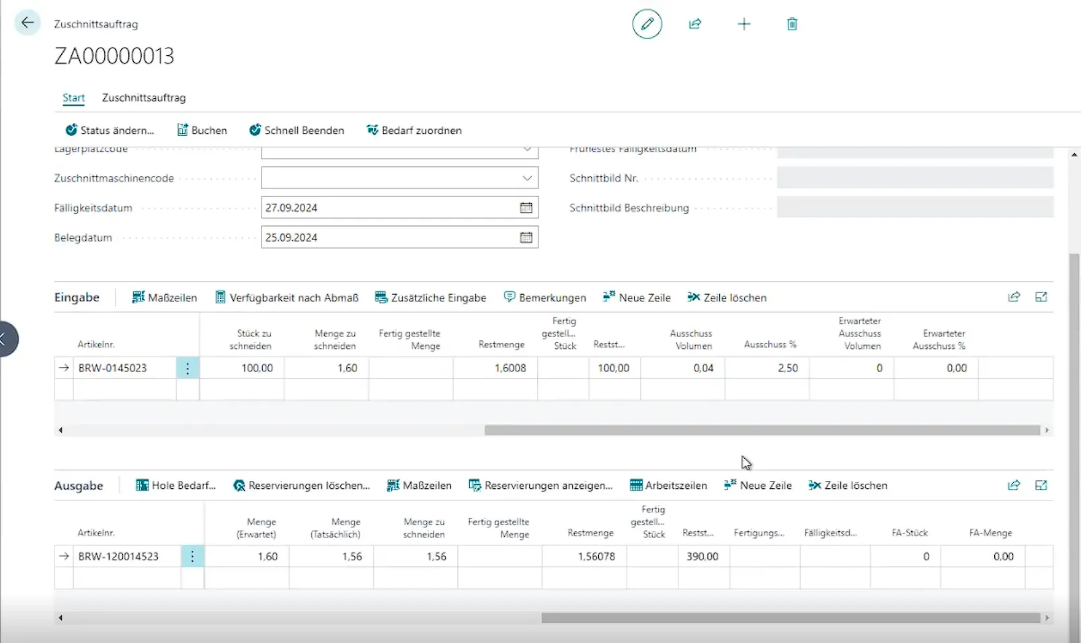Open row options for BRW-0145023
This screenshot has width=1081, height=643.
click(x=188, y=368)
